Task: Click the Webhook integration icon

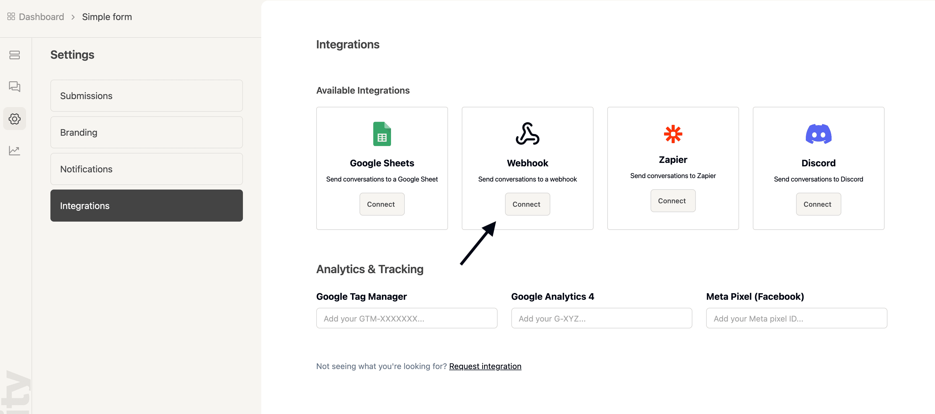Action: (x=527, y=133)
